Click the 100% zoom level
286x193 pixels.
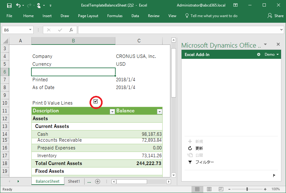pyautogui.click(x=275, y=189)
